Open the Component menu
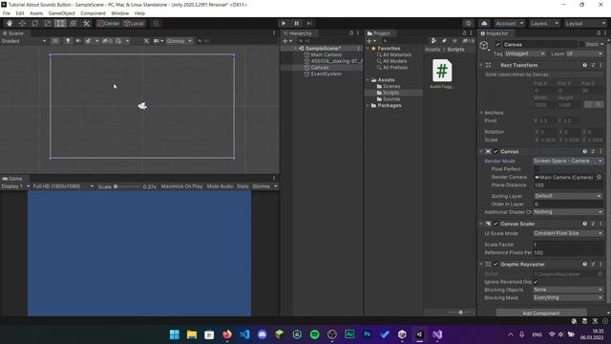 point(93,13)
